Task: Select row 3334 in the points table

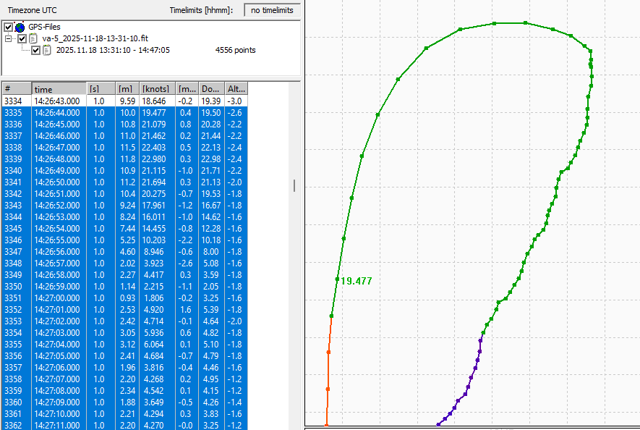Action: (x=58, y=101)
